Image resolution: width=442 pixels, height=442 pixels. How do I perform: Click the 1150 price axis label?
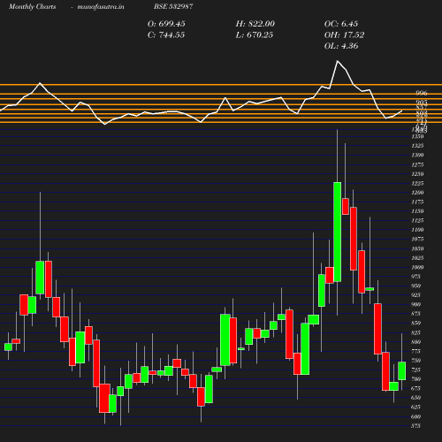(x=417, y=211)
